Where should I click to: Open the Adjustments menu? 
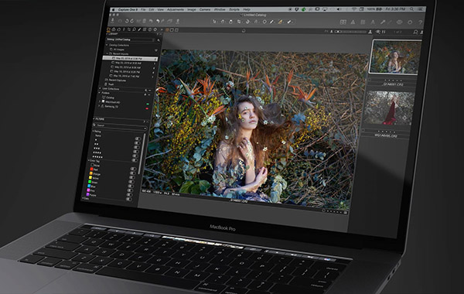(176, 10)
